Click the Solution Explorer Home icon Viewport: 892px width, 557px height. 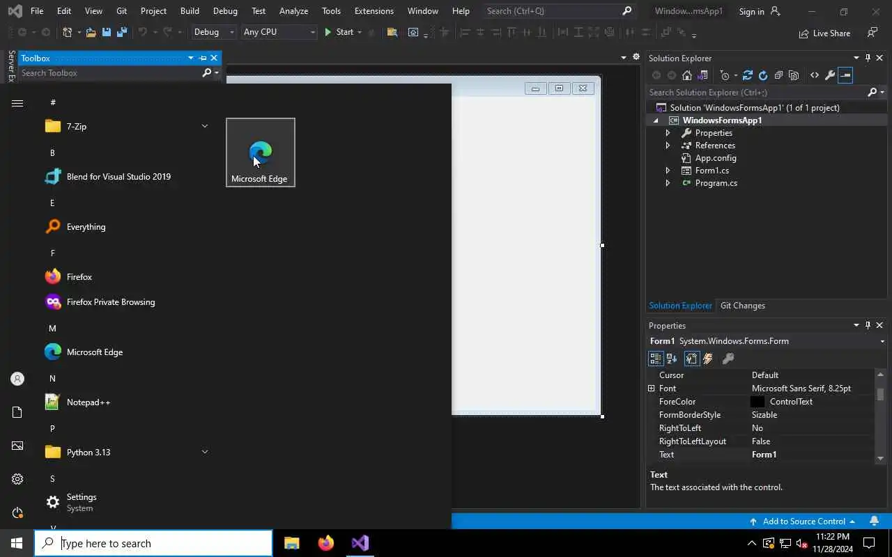(x=687, y=75)
